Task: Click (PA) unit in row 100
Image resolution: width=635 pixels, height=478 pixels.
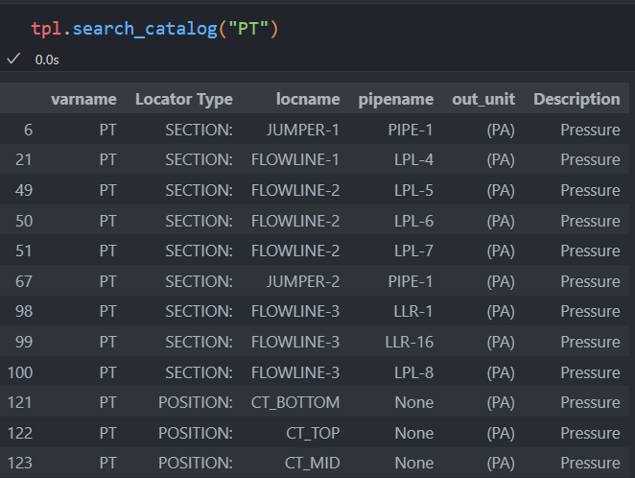Action: tap(501, 372)
